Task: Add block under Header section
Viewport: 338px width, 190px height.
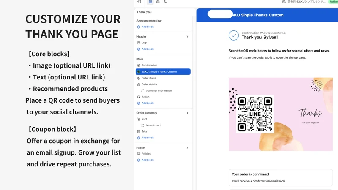Action: point(147,49)
